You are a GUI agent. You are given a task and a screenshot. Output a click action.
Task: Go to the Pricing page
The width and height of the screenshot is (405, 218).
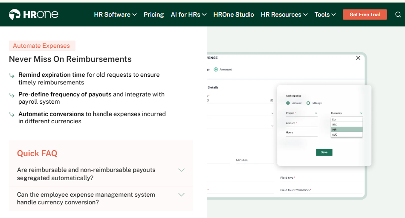click(x=153, y=15)
